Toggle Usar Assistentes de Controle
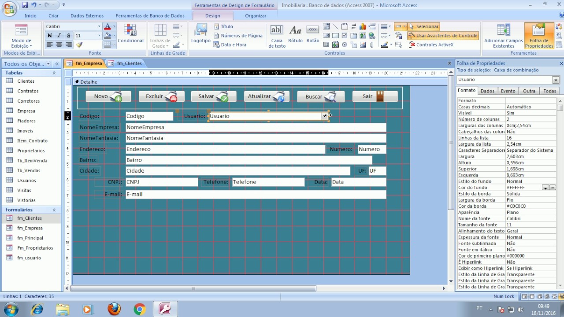Image resolution: width=564 pixels, height=317 pixels. pos(443,36)
